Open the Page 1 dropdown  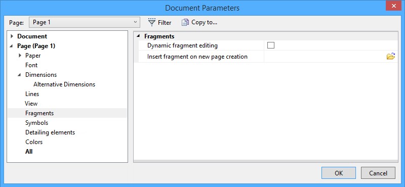85,22
